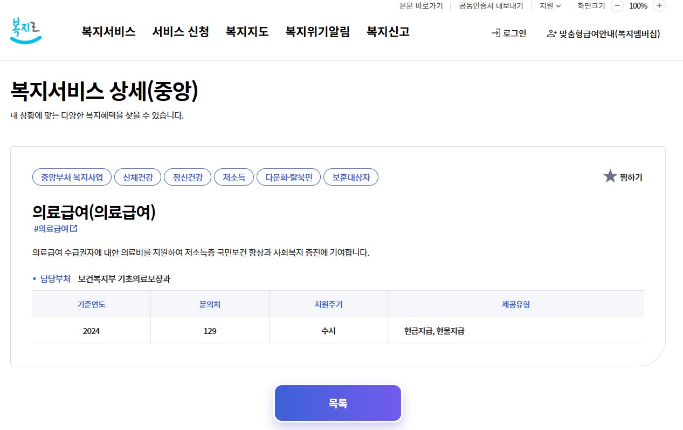Open the 복지신고 menu item
The width and height of the screenshot is (683, 430).
pyautogui.click(x=388, y=32)
